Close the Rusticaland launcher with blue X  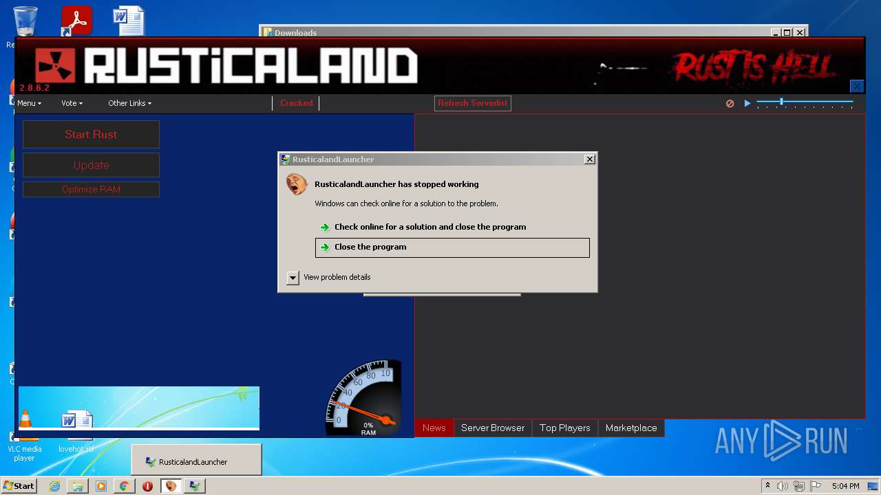(857, 86)
